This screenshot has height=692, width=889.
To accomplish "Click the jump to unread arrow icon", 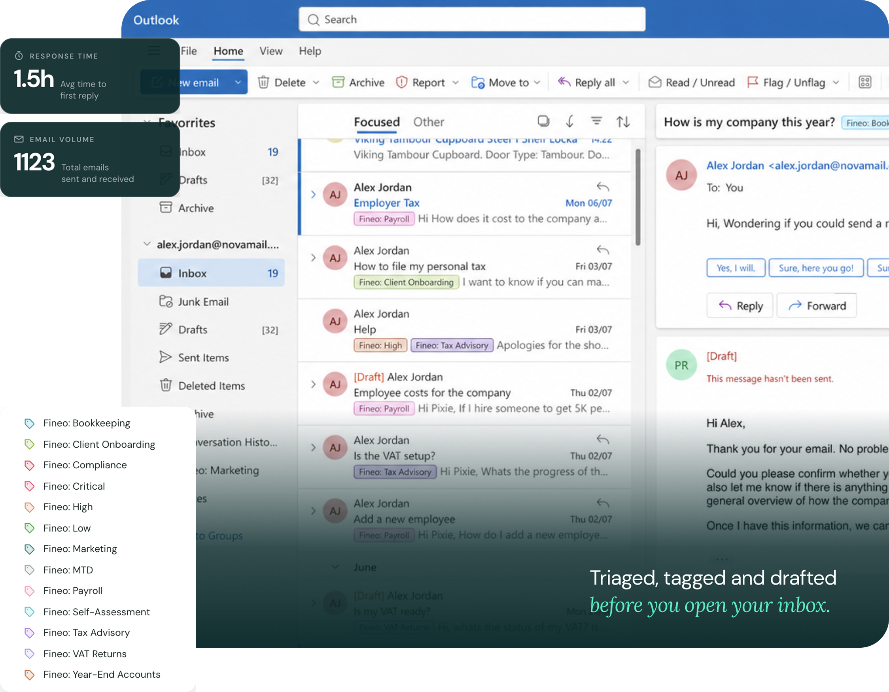I will [x=569, y=121].
